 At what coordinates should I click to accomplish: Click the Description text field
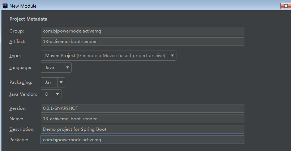tap(142, 129)
